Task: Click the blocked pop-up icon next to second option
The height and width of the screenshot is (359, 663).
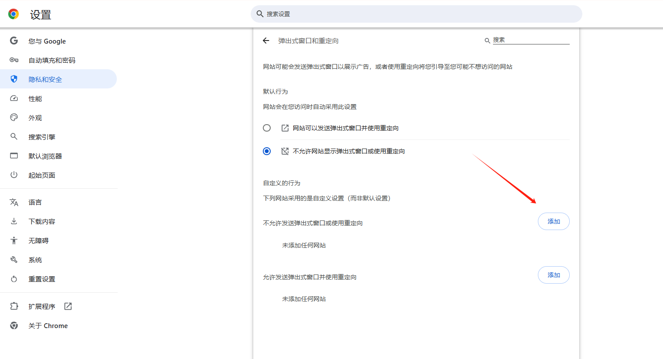Action: 285,151
